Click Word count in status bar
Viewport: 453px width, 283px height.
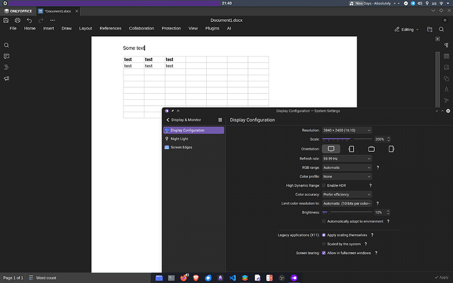(x=43, y=278)
